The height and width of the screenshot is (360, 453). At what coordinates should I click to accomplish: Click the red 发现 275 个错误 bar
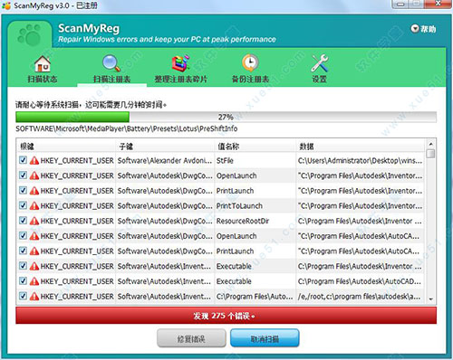tap(226, 316)
